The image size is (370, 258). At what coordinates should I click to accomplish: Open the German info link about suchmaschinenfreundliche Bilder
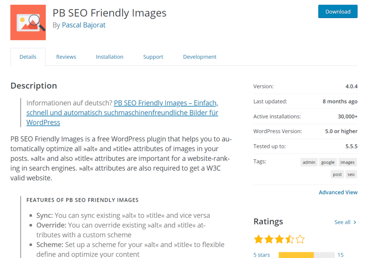tap(122, 113)
